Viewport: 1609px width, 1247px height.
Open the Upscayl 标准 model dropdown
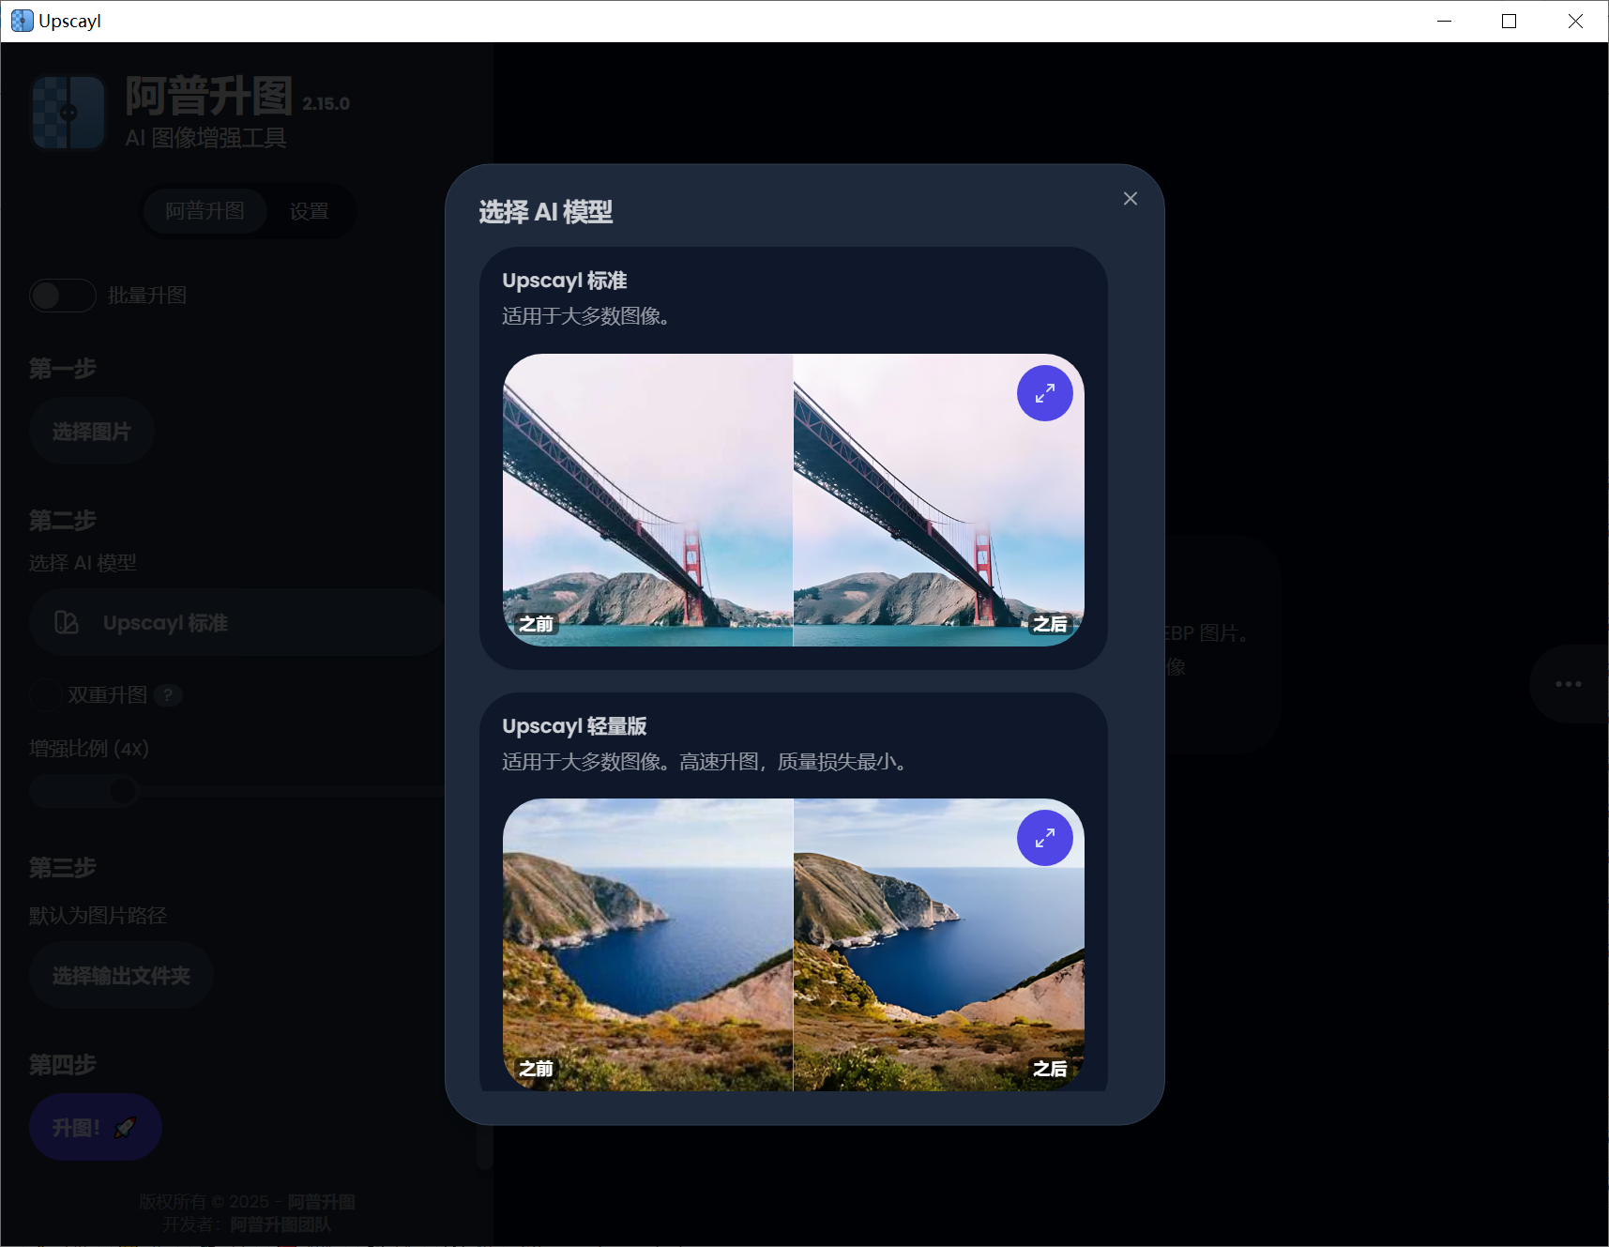tap(236, 622)
